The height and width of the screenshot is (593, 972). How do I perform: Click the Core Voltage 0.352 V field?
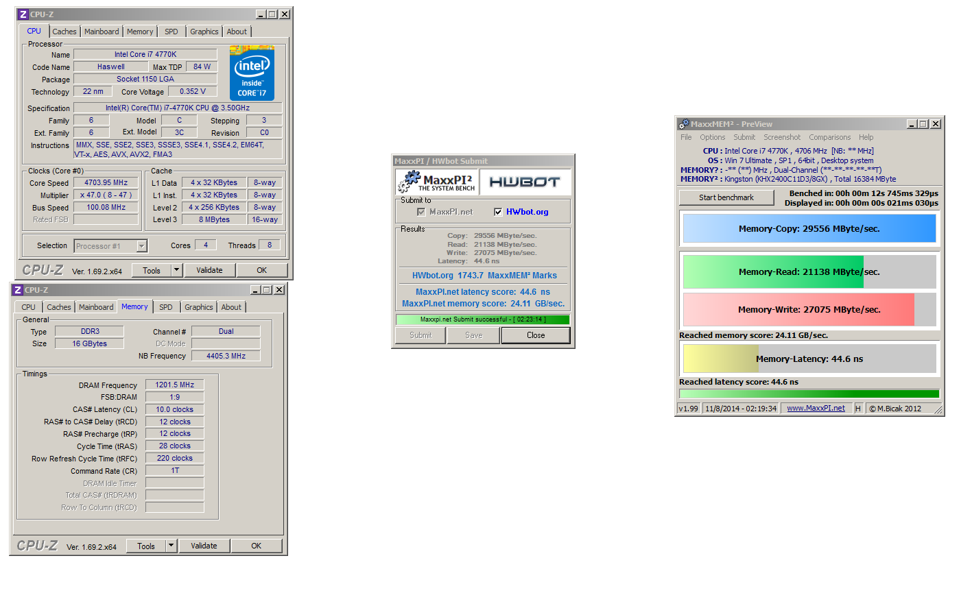tap(193, 91)
